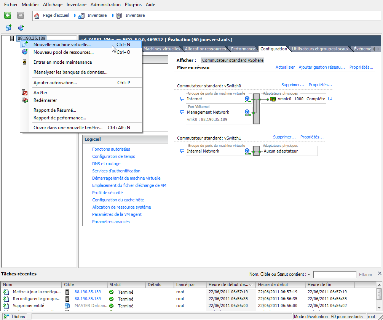Open the Administration menu
Viewport: 383px width, 320px height.
pyautogui.click(x=105, y=5)
